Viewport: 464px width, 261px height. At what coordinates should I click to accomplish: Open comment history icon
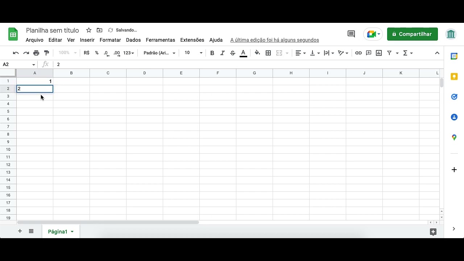(x=351, y=34)
